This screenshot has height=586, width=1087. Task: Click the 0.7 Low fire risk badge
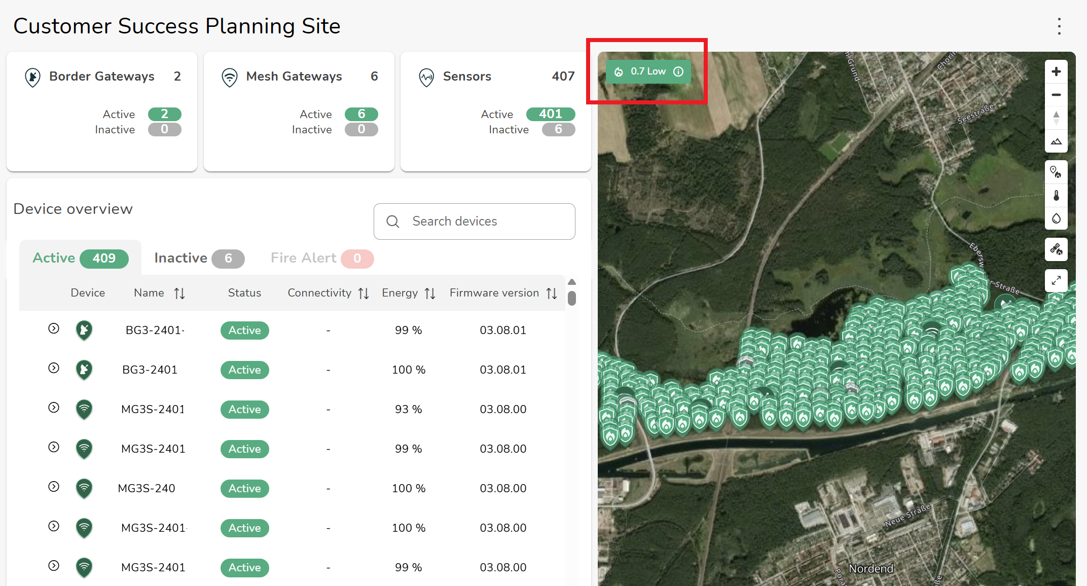click(647, 71)
